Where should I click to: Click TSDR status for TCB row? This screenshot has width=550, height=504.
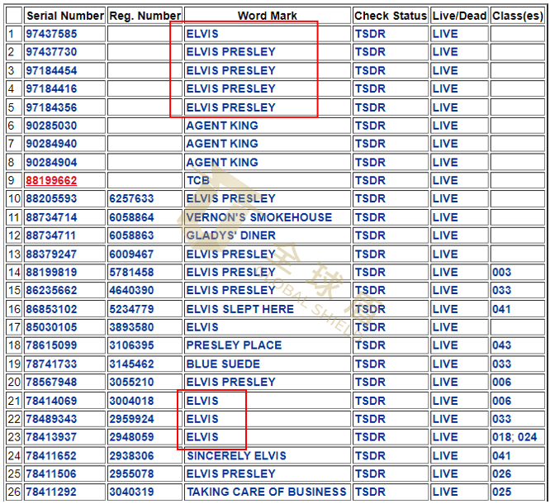point(370,180)
